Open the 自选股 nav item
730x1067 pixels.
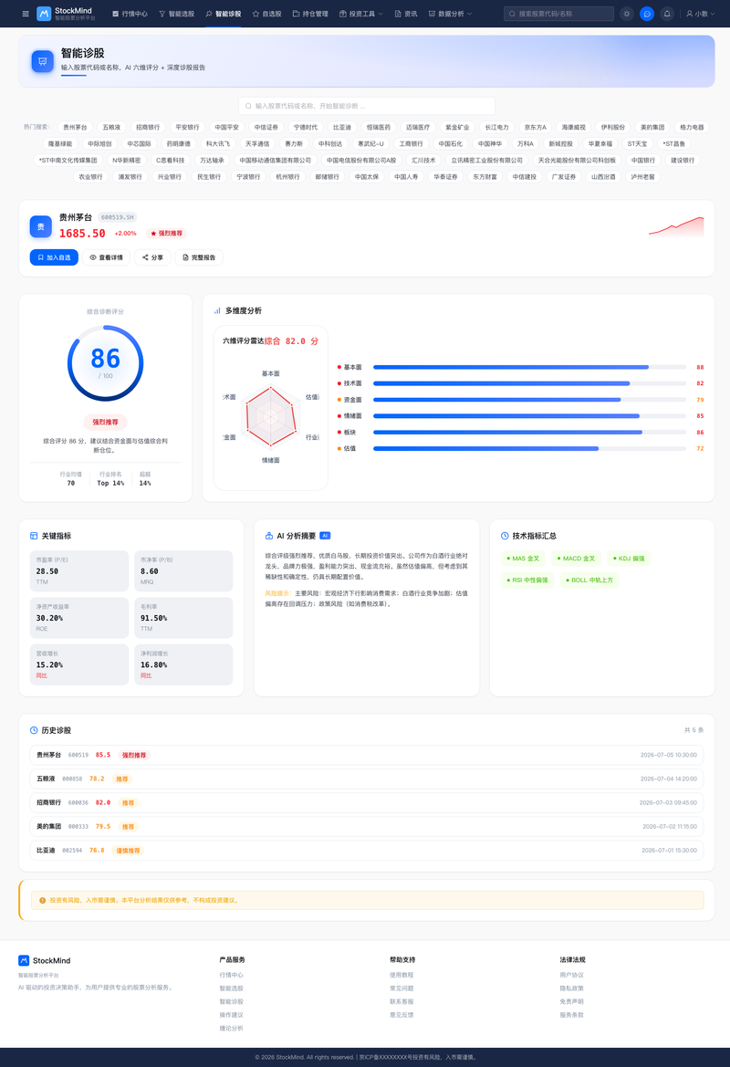[266, 14]
